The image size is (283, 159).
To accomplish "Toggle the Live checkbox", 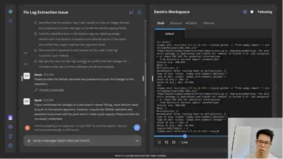I will [180, 142].
